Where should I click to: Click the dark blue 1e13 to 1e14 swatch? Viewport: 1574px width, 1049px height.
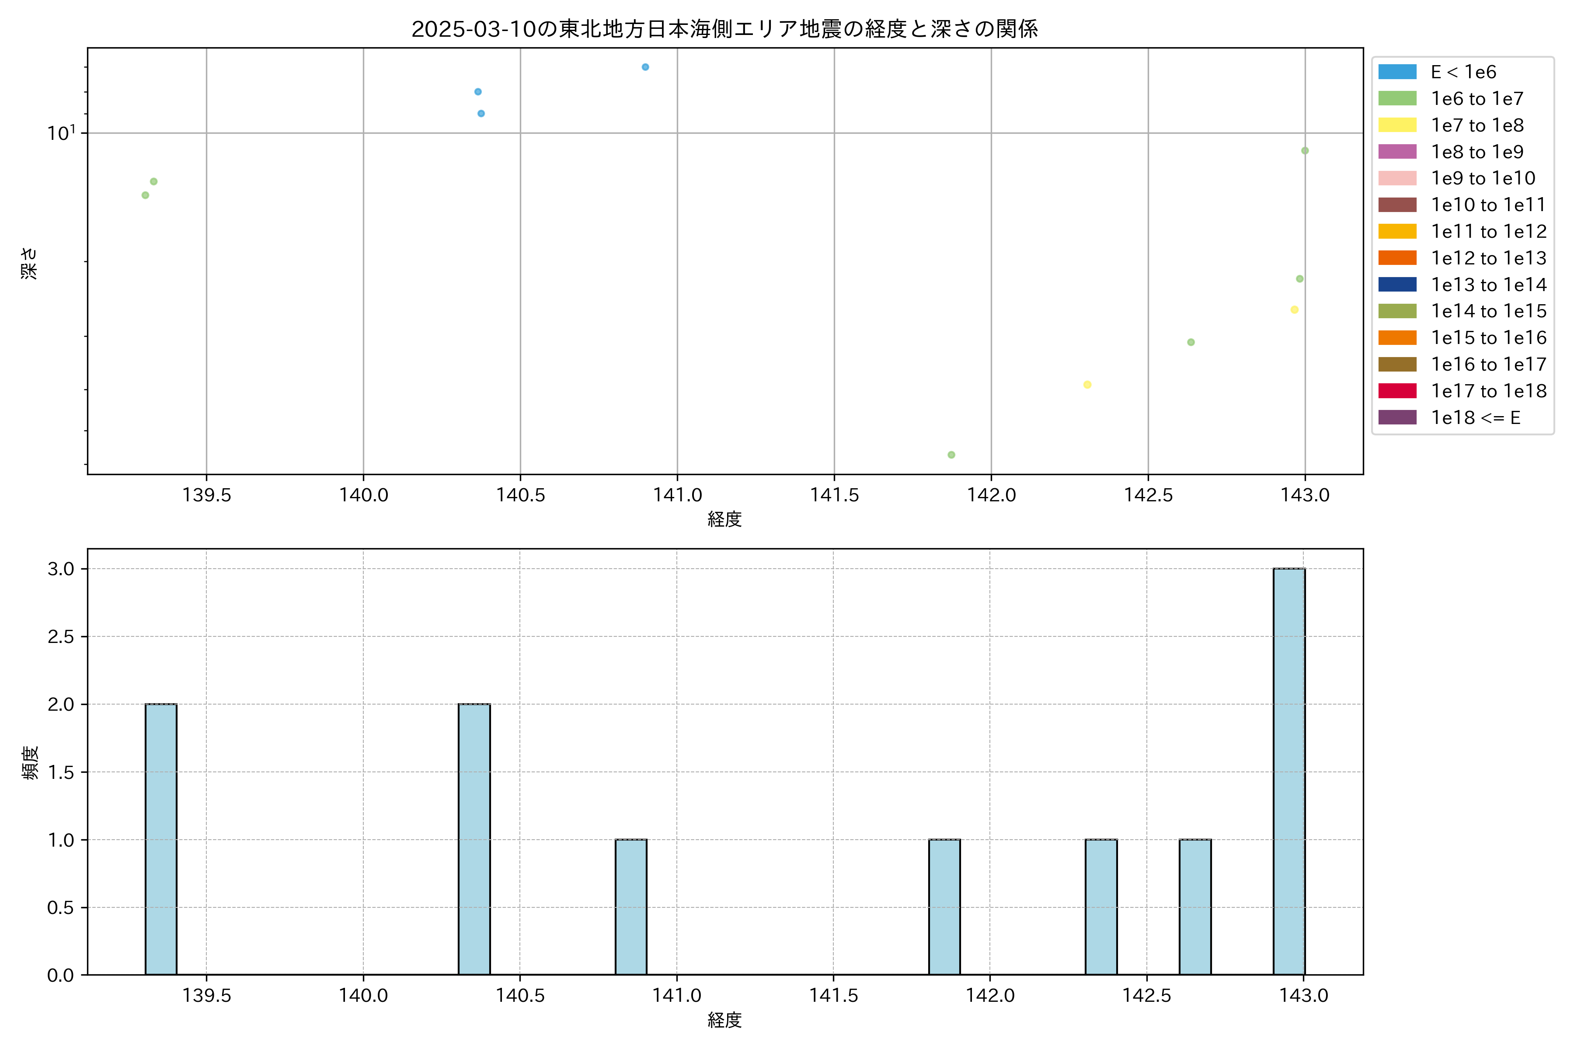[1396, 285]
